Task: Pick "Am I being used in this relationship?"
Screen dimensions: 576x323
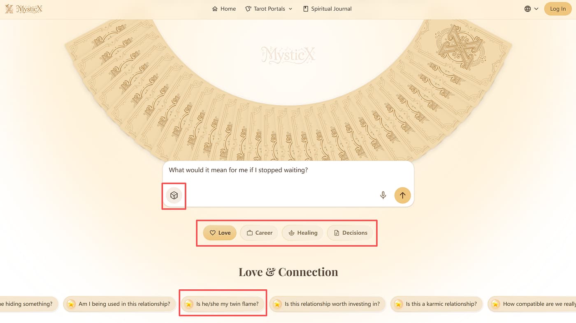Action: coord(124,304)
